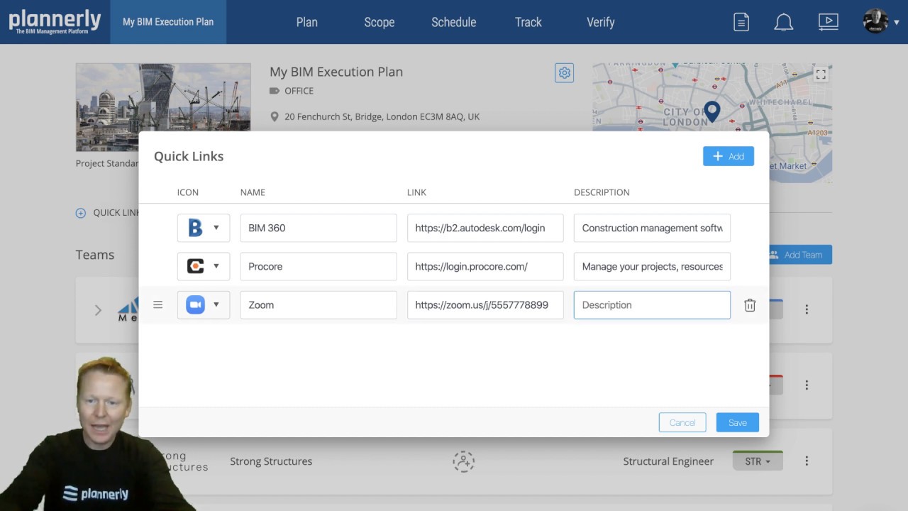
Task: Cancel the Quick Links dialog
Action: (x=682, y=422)
